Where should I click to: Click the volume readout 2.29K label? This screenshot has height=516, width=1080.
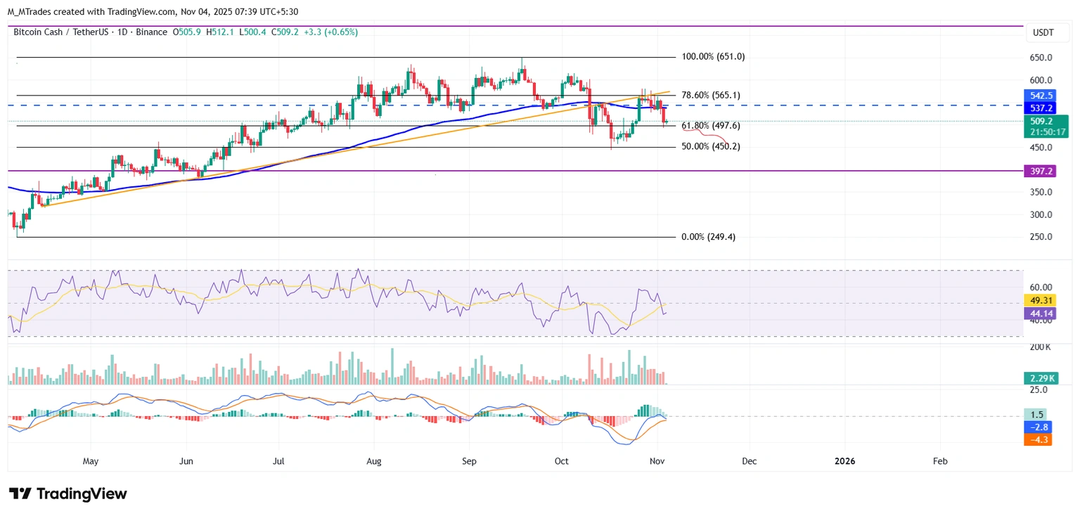(1041, 378)
